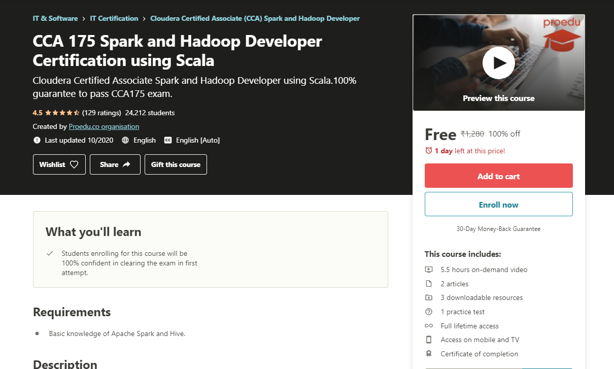
Task: View the 129 ratings link
Action: (101, 113)
